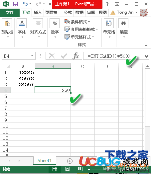This screenshot has height=174, width=151.
Task: Switch to Page Layout view in the status bar
Action: point(67,169)
